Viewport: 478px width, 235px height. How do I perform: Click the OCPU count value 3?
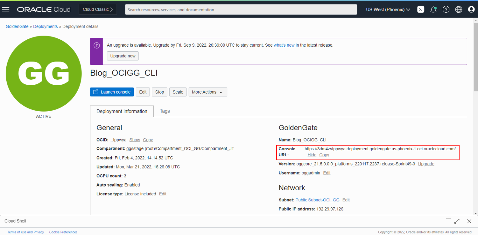click(125, 176)
